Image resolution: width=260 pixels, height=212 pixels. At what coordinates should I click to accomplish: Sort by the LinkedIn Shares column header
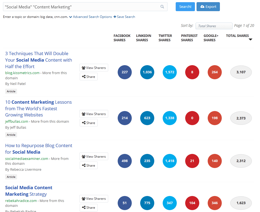[143, 38]
